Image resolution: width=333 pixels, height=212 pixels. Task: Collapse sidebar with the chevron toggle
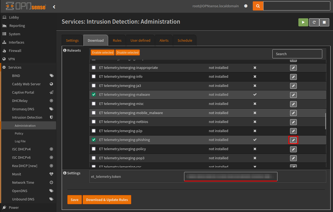click(x=54, y=7)
